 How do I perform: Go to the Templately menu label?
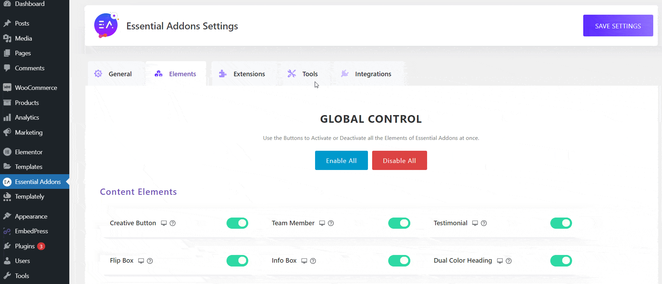click(x=30, y=197)
